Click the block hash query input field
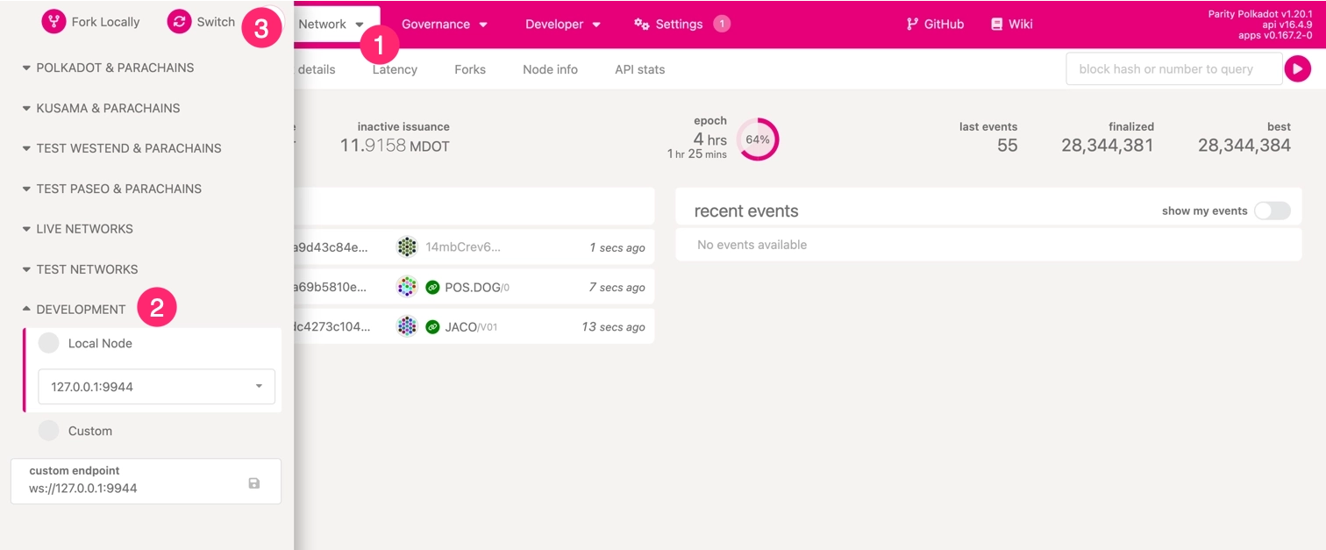 click(x=1173, y=69)
